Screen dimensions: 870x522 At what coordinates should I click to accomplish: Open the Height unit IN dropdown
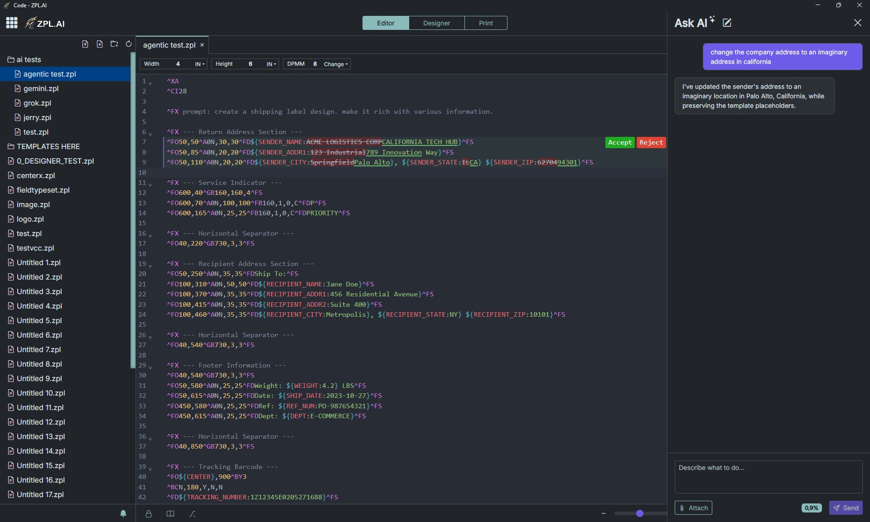click(x=271, y=64)
